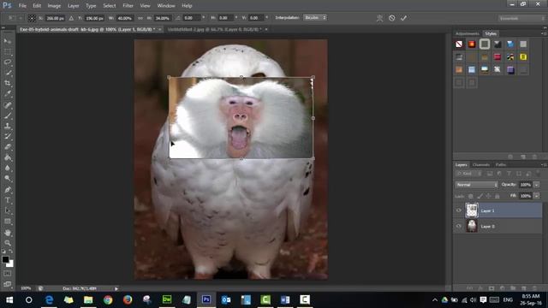Open the blend mode Normal dropdown
548x308 pixels.
(476, 185)
